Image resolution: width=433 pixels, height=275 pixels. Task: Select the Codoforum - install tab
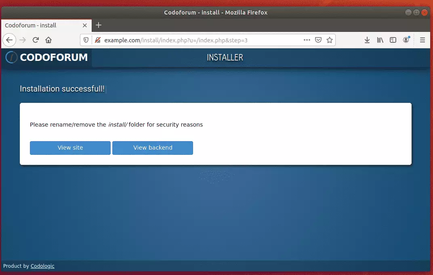pos(46,25)
